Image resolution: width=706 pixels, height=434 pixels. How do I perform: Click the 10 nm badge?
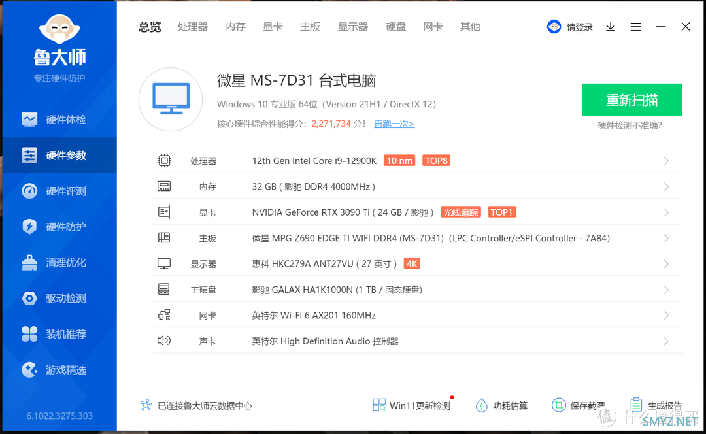[x=399, y=161]
